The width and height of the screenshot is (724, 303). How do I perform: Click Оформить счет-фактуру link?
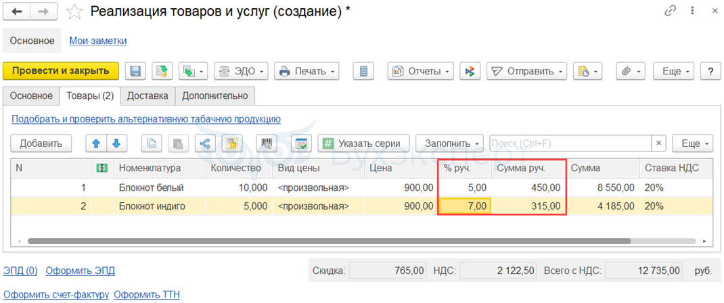point(56,294)
